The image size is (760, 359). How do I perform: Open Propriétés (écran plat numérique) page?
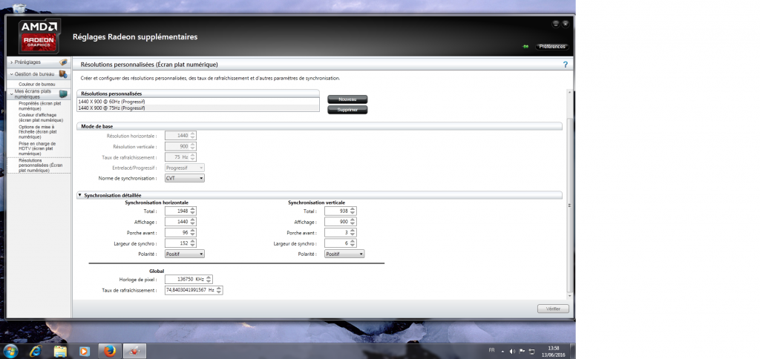(40, 106)
